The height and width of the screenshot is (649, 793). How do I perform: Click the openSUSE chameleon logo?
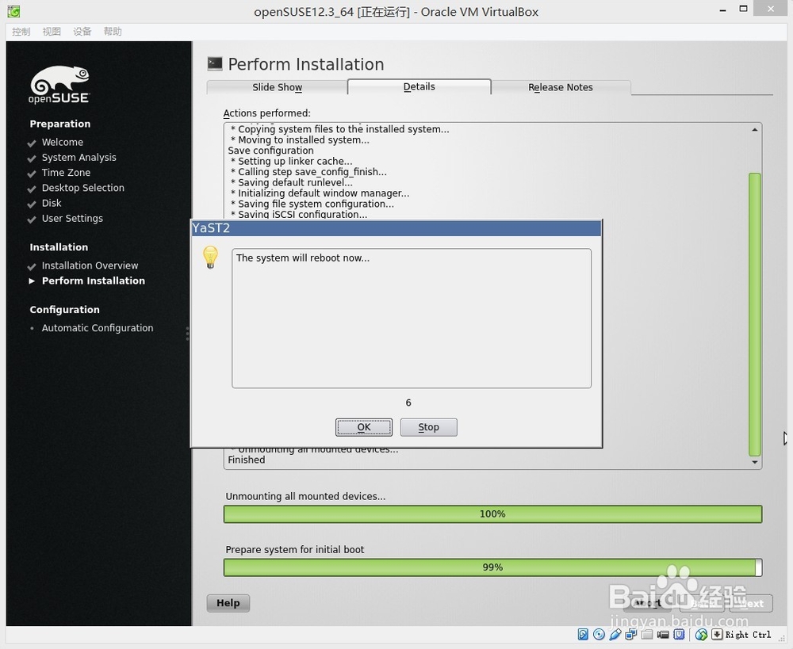point(59,85)
